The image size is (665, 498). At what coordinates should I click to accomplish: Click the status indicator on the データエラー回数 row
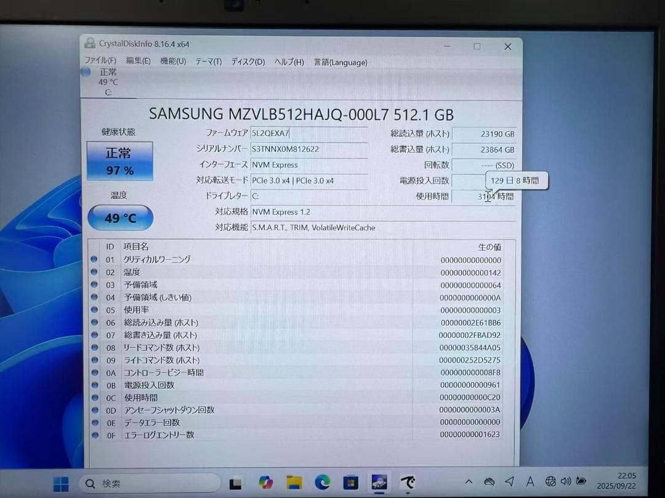(x=94, y=422)
